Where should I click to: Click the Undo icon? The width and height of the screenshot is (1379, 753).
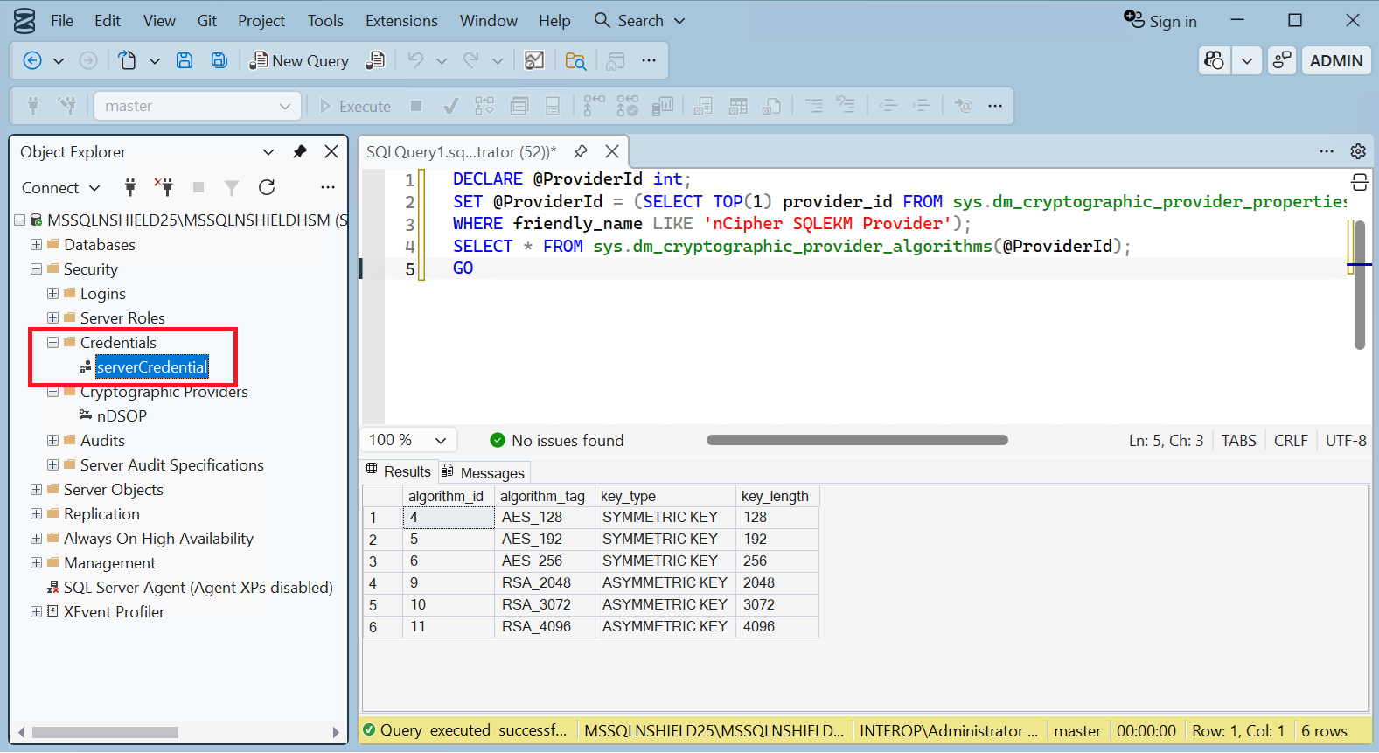pos(416,60)
